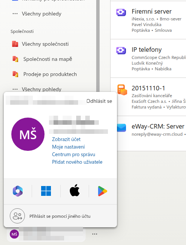Open Prodeje po produktech view
Viewport: 186px width, 245px height.
pos(50,74)
